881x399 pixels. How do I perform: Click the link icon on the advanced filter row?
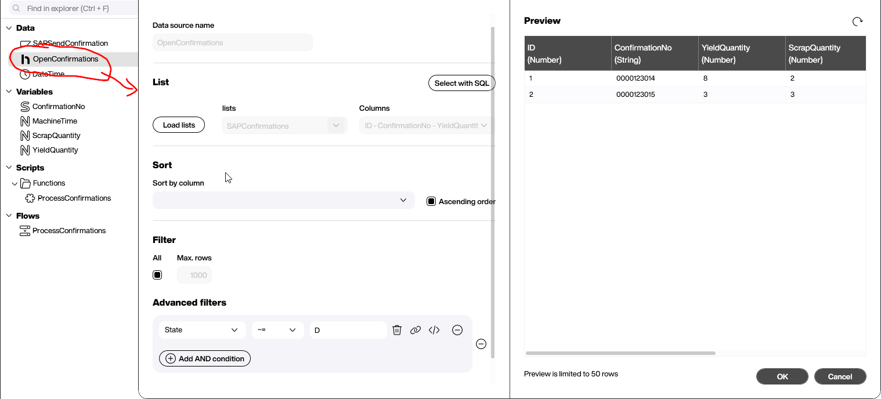pos(416,329)
